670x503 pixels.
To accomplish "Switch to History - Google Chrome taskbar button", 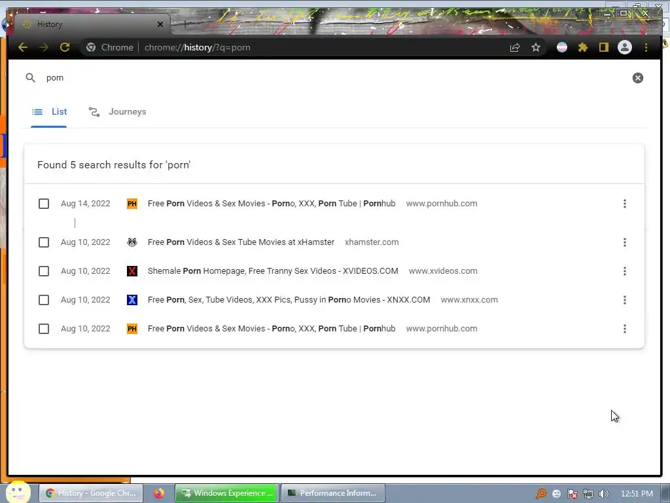I will click(x=91, y=493).
